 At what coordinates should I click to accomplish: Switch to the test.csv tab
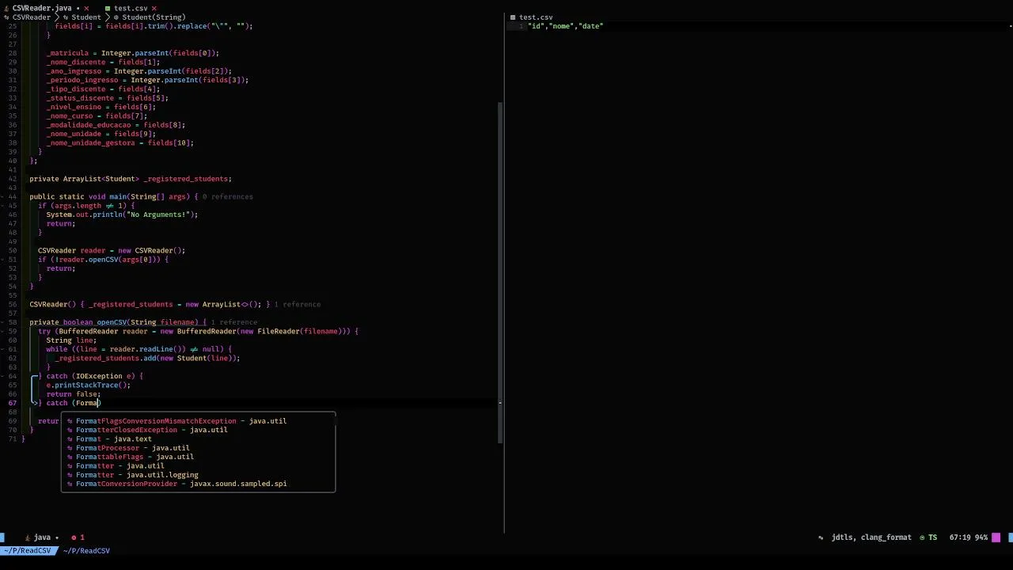click(x=131, y=8)
